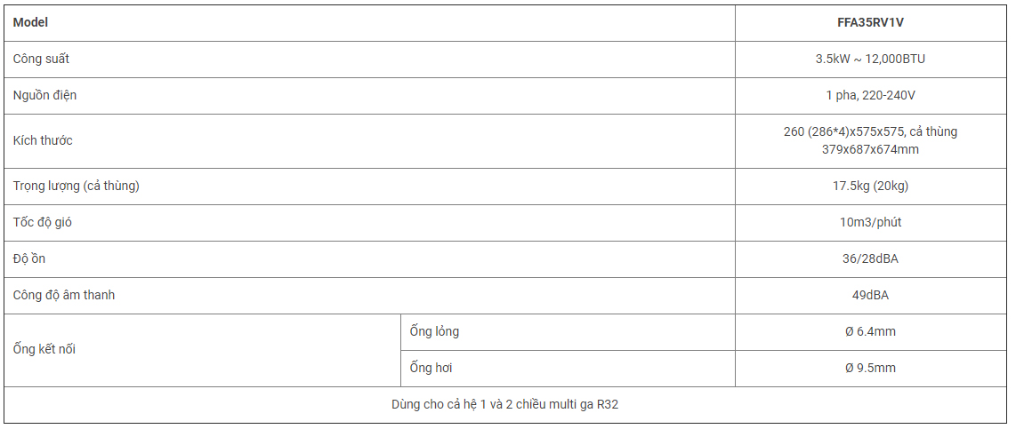Image resolution: width=1016 pixels, height=429 pixels.
Task: Click the "Ống kết nối" row label
Action: coord(44,349)
